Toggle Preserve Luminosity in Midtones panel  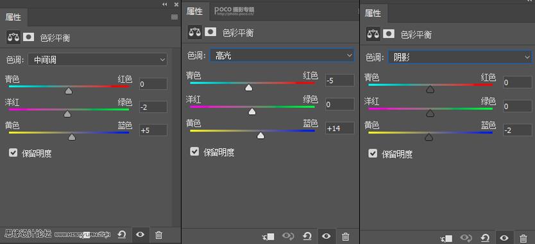pyautogui.click(x=13, y=153)
